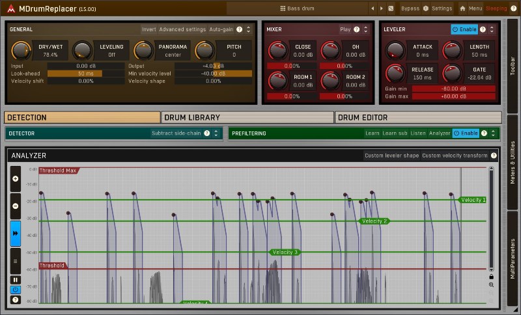The width and height of the screenshot is (521, 315).
Task: Click the Home icon Menu button
Action: [x=471, y=8]
